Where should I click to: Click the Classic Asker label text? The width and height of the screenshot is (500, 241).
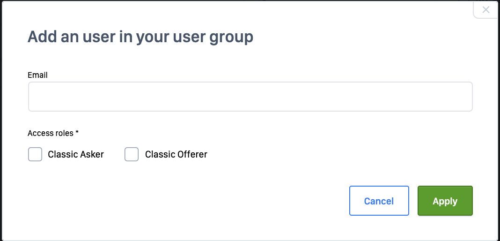76,154
